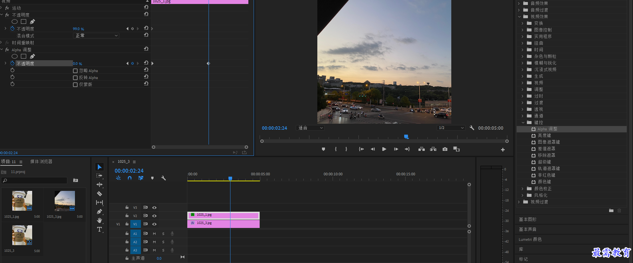The image size is (633, 263).
Task: Expand the 颜色校正 folder
Action: (x=523, y=189)
